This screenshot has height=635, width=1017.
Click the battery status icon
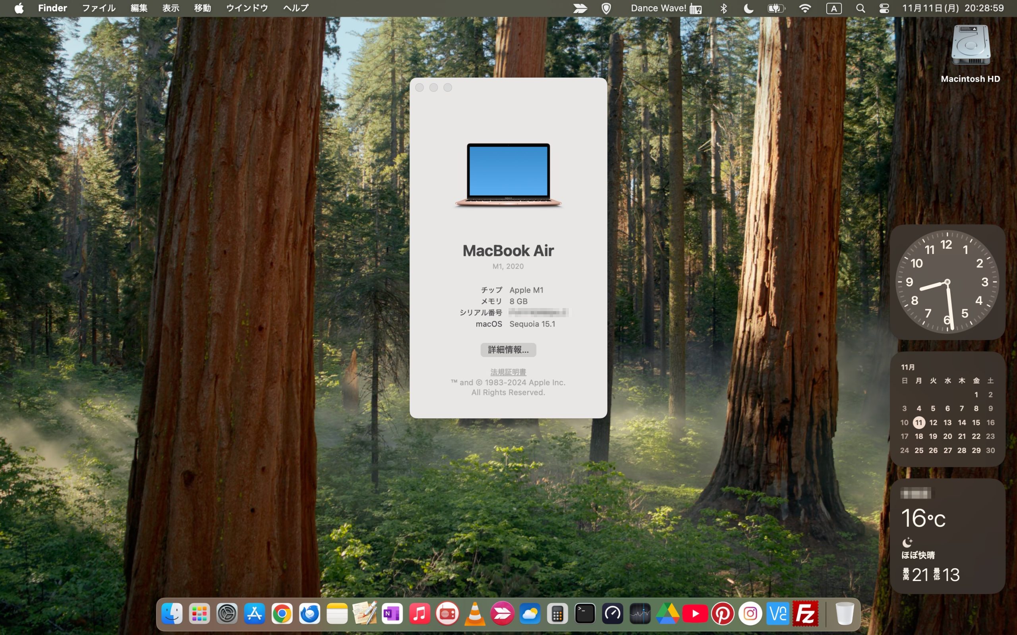click(776, 8)
